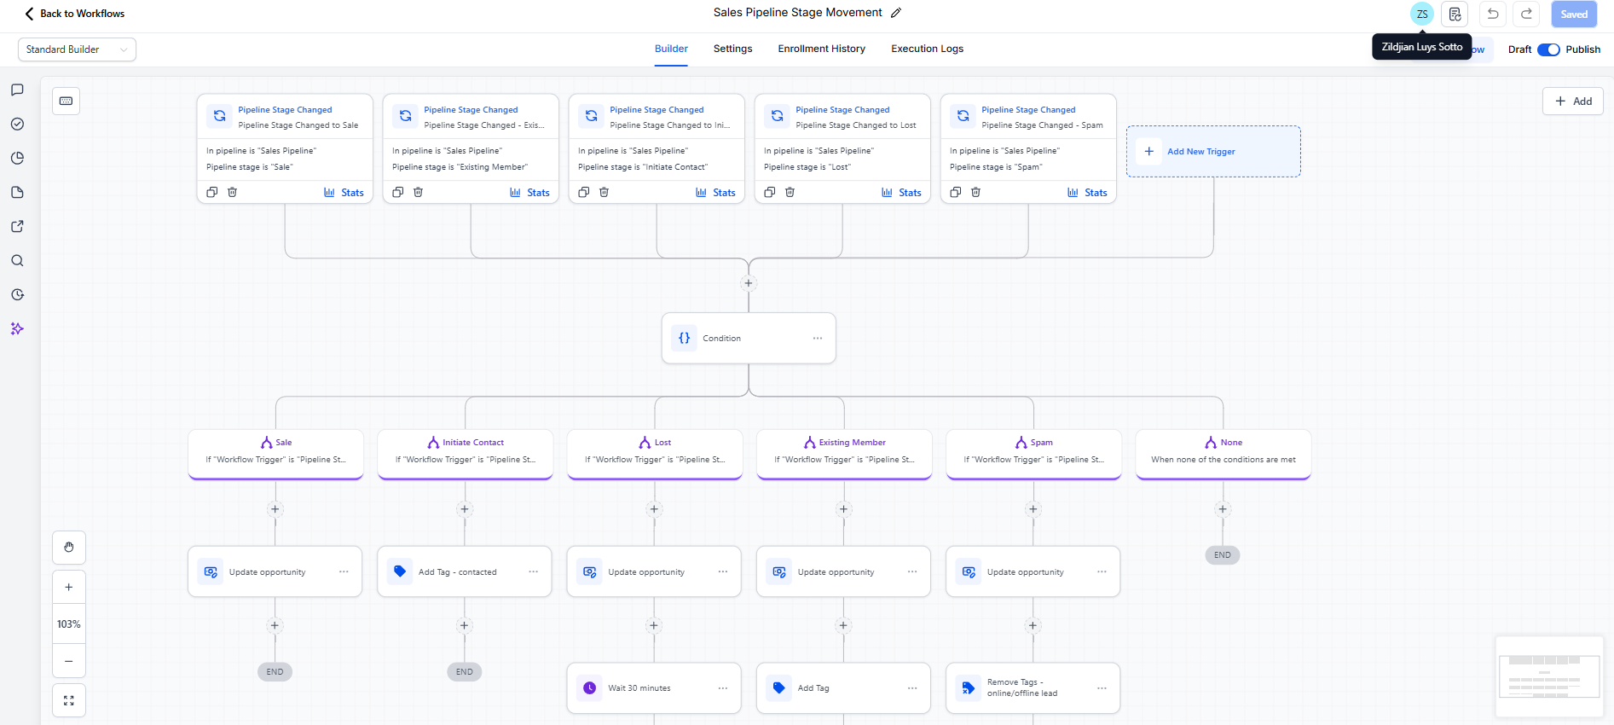Open the pie chart stats sidebar icon
Viewport: 1614px width, 725px height.
pos(17,158)
